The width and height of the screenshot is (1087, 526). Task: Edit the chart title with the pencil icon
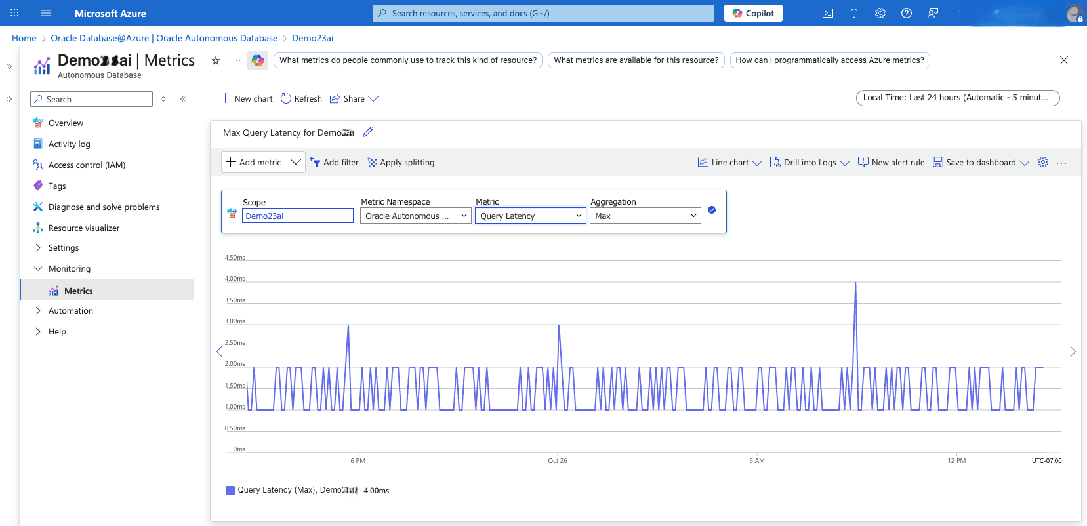click(368, 132)
